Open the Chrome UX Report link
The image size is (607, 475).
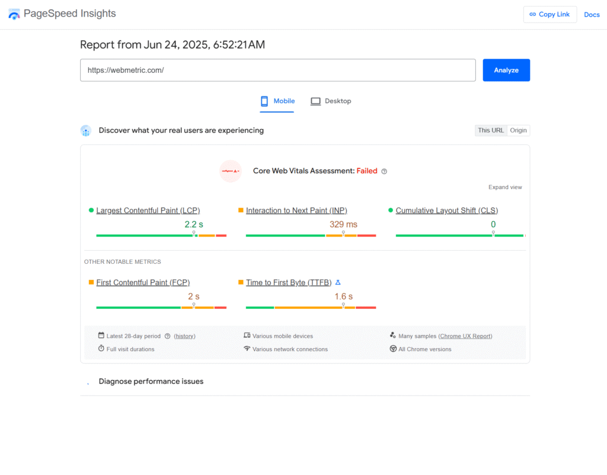tap(465, 336)
